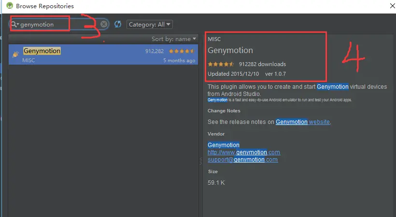Click the Android Studio title bar icon
396x217 pixels.
10,6
